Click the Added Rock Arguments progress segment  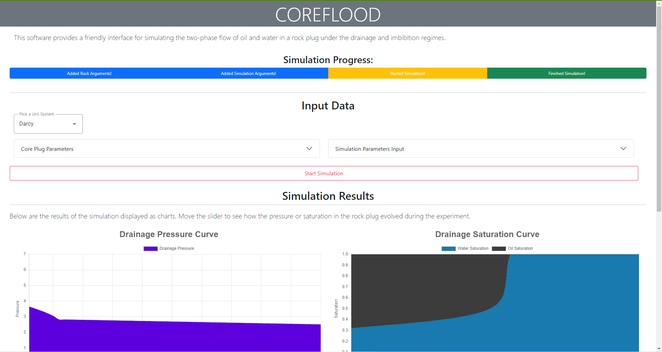(x=89, y=73)
